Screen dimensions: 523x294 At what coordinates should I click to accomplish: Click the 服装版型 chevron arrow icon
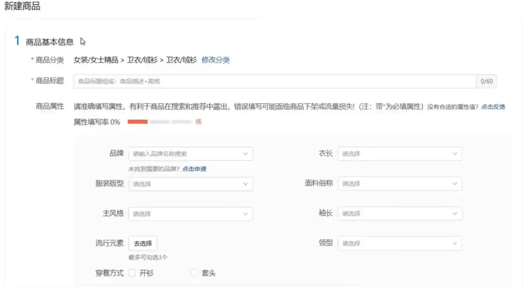coord(245,184)
